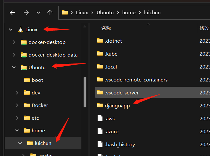Collapse the luichun folder node

click(x=20, y=143)
